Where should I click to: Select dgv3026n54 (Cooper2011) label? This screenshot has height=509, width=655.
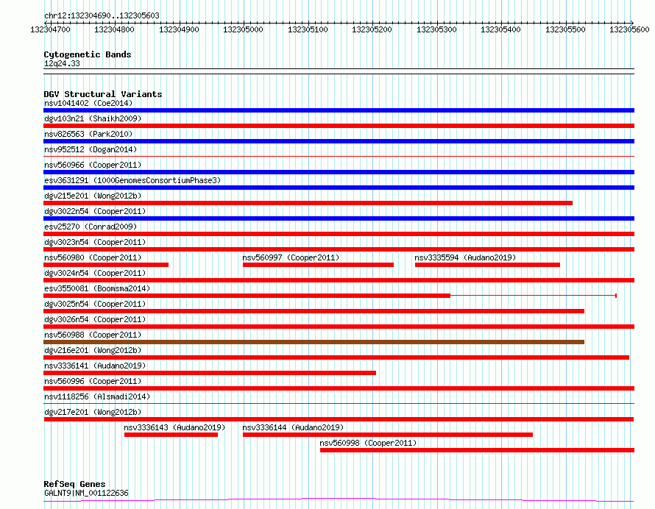[95, 319]
